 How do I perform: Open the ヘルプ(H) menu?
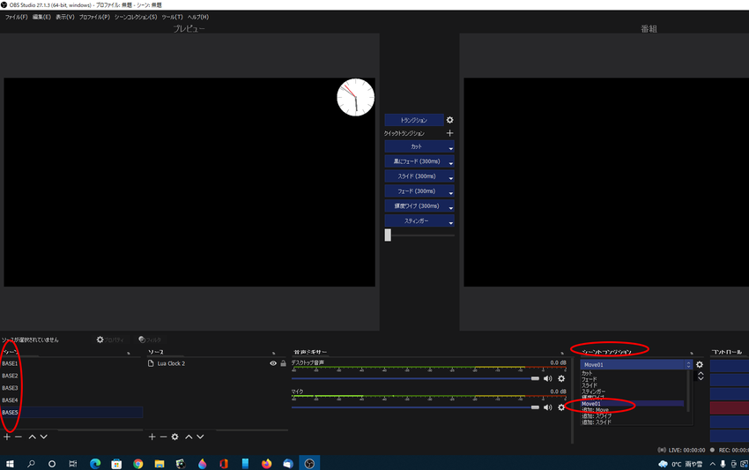click(197, 17)
